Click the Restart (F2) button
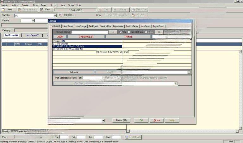Image resolution: width=243 pixels, height=143 pixels. (121, 120)
